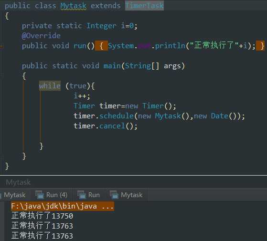Click the Run (4) tab icon
This screenshot has width=267, height=241.
coord(40,195)
